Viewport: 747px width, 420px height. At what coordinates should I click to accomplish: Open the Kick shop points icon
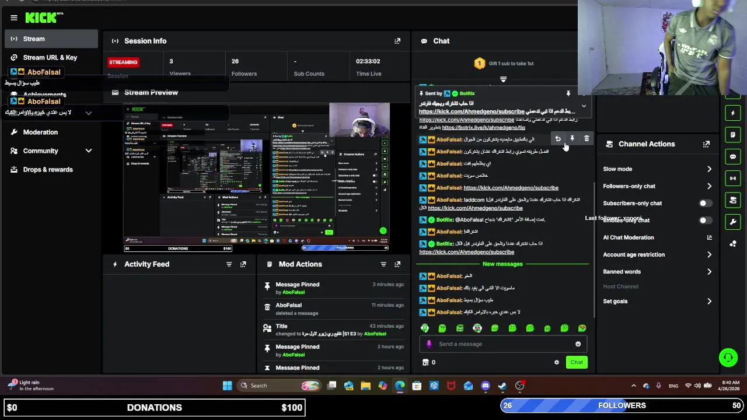coord(425,362)
